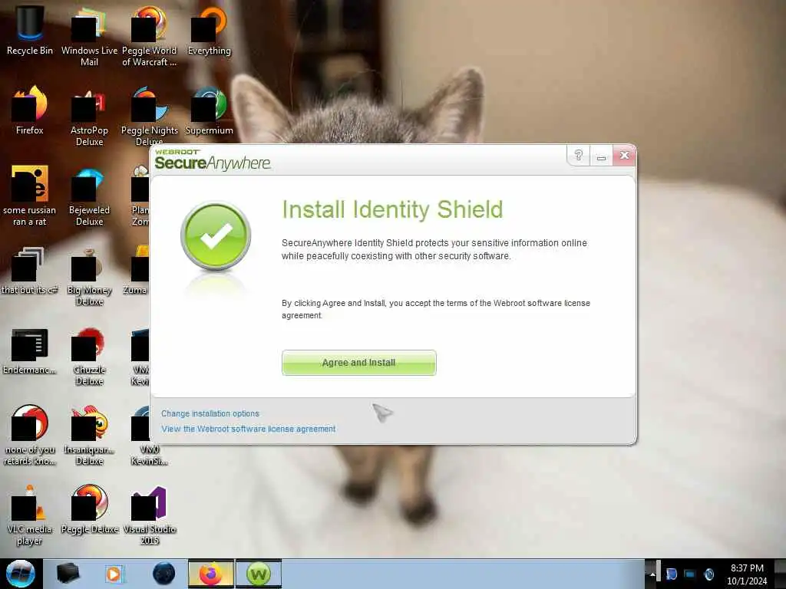The width and height of the screenshot is (786, 589).
Task: Select AstroPop Deluxe desktop icon
Action: click(x=89, y=117)
